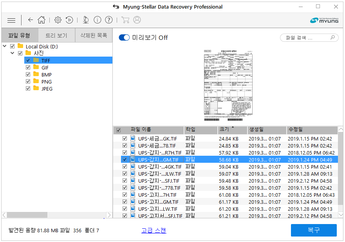This screenshot has height=242, width=345.
Task: Click the Local Disk (D:) drive folder icon
Action: [20, 46]
